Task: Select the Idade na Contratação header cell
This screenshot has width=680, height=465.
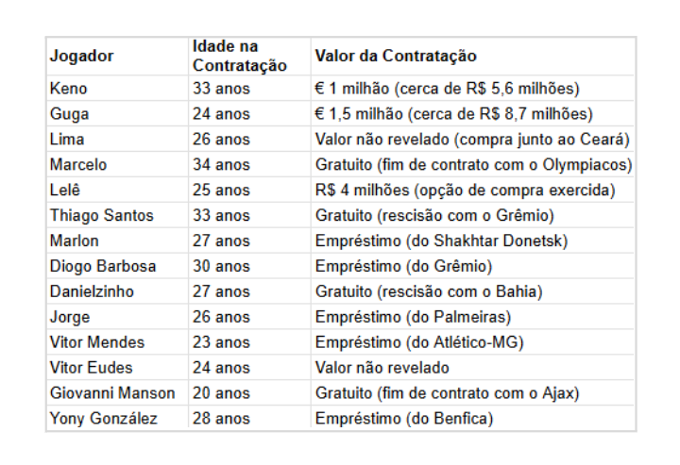Action: tap(249, 57)
